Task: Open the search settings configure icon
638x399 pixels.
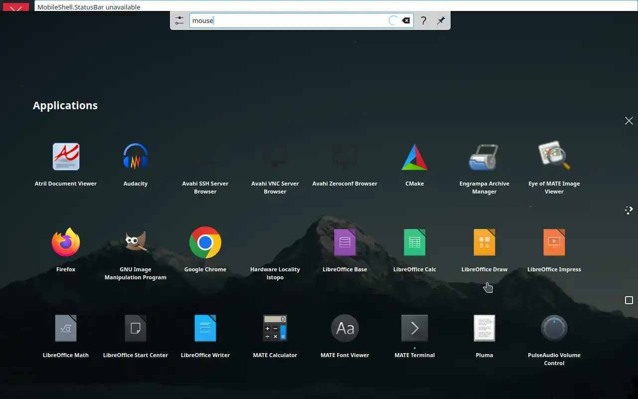Action: [x=179, y=20]
